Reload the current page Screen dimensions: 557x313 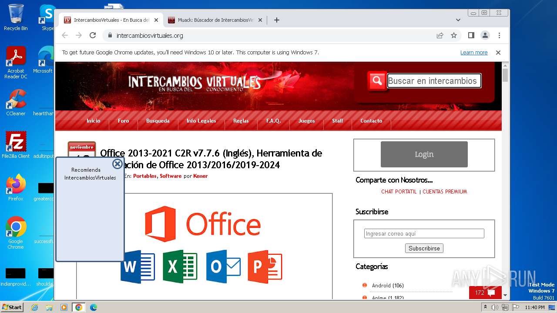coord(93,35)
